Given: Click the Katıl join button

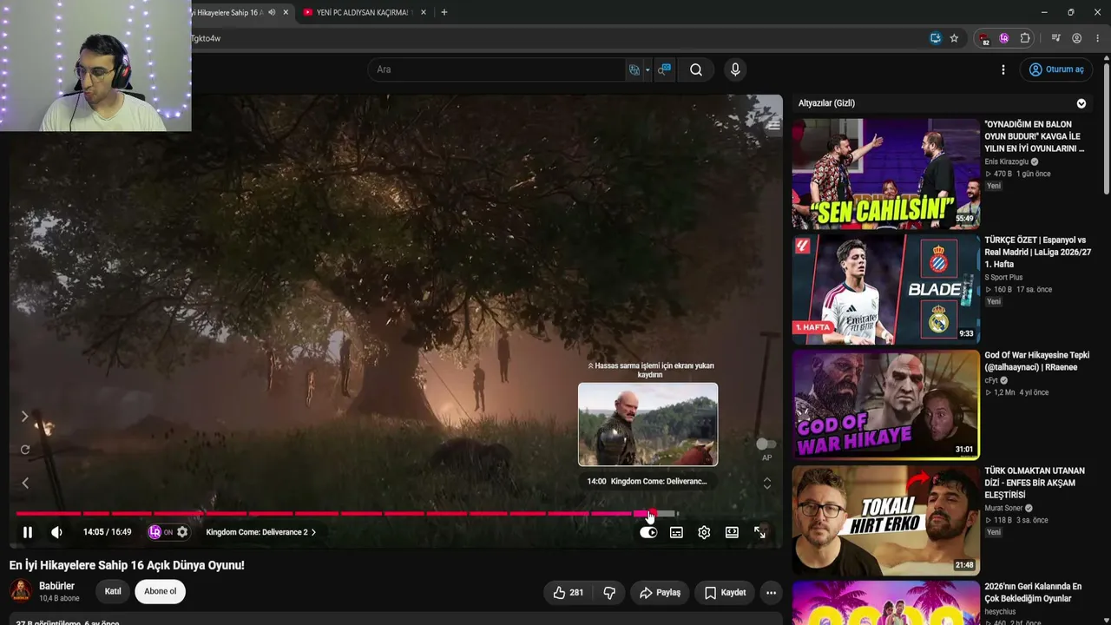Looking at the screenshot, I should (x=113, y=591).
